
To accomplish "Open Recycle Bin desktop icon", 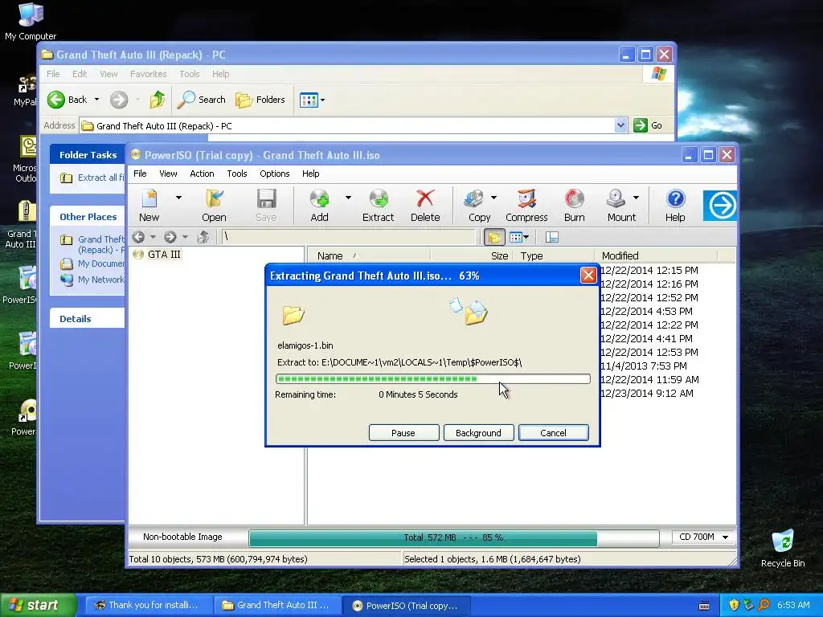I will (x=783, y=549).
